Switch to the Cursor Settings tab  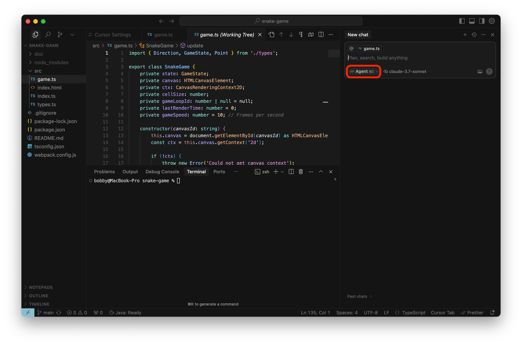[112, 35]
